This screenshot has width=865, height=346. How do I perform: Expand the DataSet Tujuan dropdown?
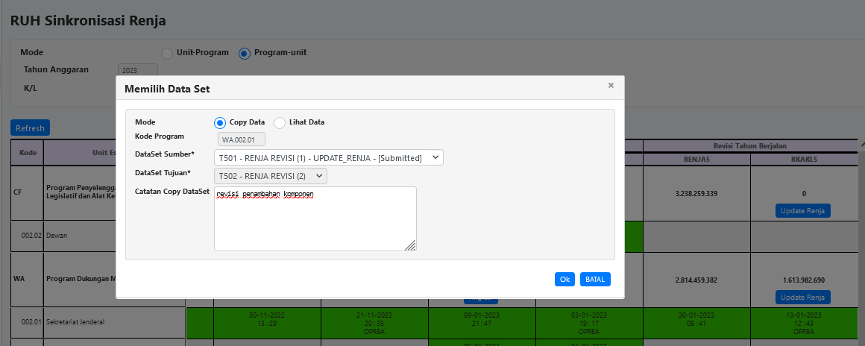pos(270,175)
